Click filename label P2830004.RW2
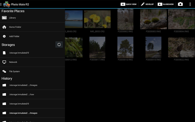195x122 pixels. (x=181, y=31)
